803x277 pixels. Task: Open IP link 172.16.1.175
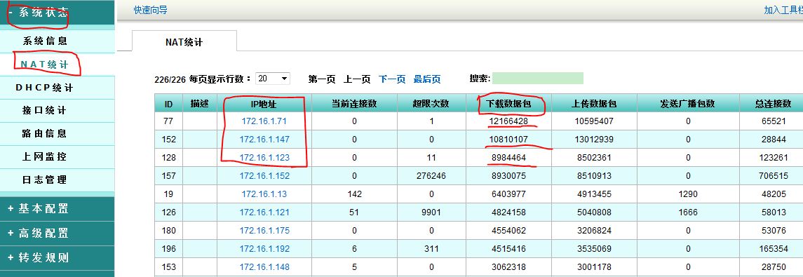click(x=264, y=231)
